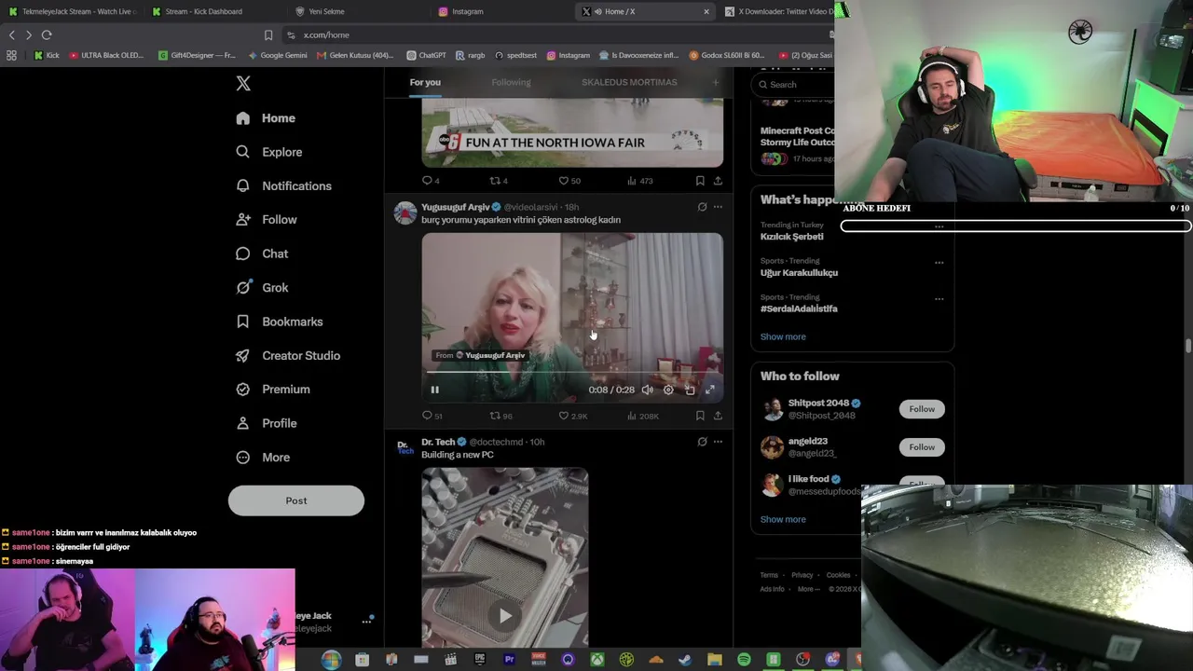Open the Follow page in the sidebar
The image size is (1193, 671).
click(x=267, y=220)
